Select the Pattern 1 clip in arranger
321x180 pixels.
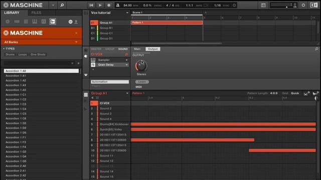coord(167,22)
